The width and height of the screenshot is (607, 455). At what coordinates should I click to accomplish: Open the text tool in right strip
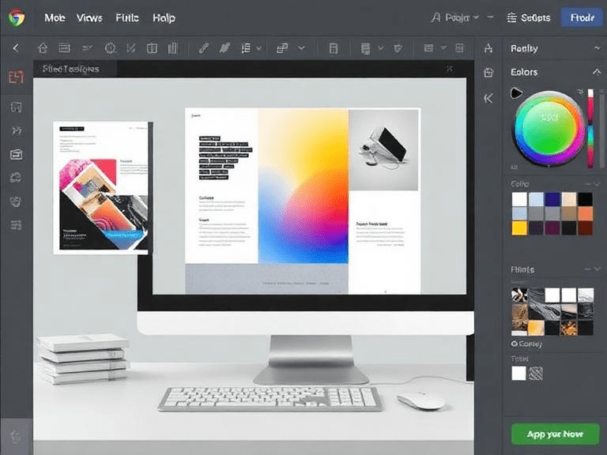488,48
